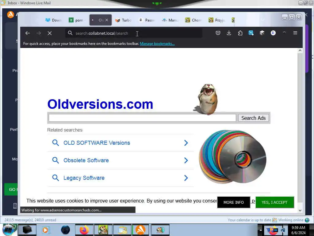314x236 pixels.
Task: Open the extensions puzzle-piece menu
Action: pyautogui.click(x=240, y=33)
